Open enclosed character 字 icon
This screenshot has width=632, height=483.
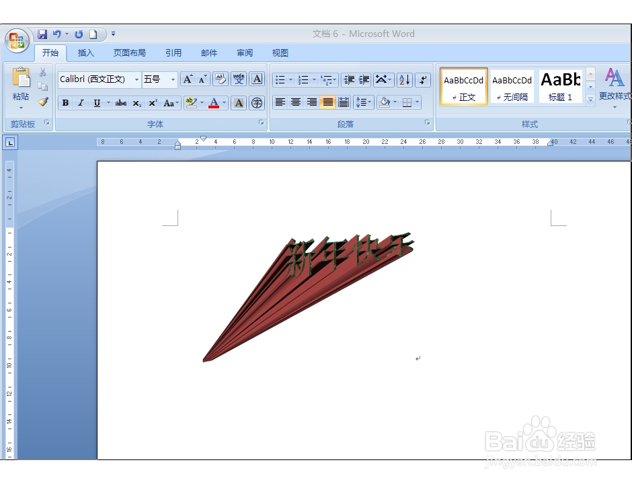257,103
